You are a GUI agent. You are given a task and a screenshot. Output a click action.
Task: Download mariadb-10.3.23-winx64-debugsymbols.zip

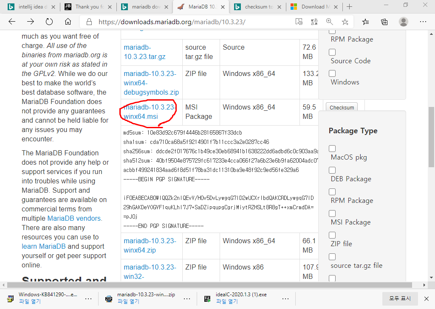click(x=151, y=83)
